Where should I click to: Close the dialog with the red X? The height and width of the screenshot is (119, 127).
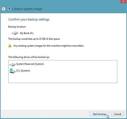(x=124, y=1)
